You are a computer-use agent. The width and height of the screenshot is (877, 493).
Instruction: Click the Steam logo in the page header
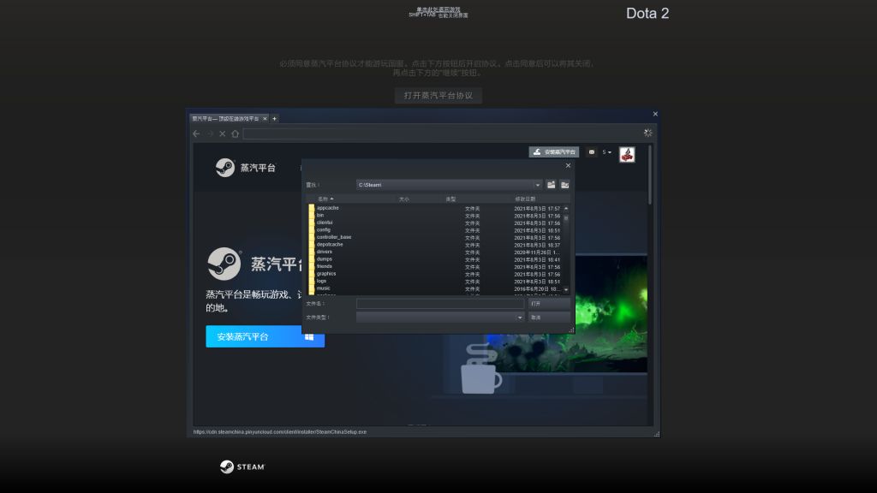(x=227, y=167)
